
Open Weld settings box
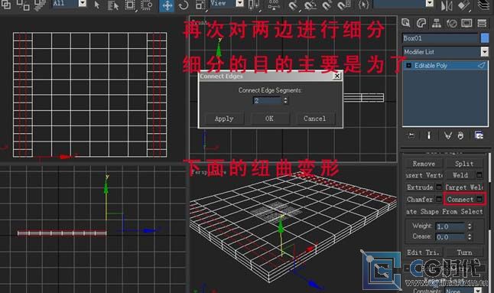(x=479, y=175)
